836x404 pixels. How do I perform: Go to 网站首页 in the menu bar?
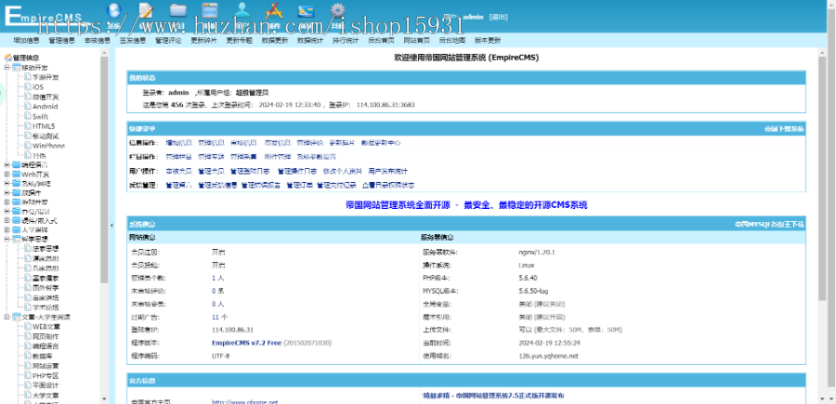coord(416,40)
